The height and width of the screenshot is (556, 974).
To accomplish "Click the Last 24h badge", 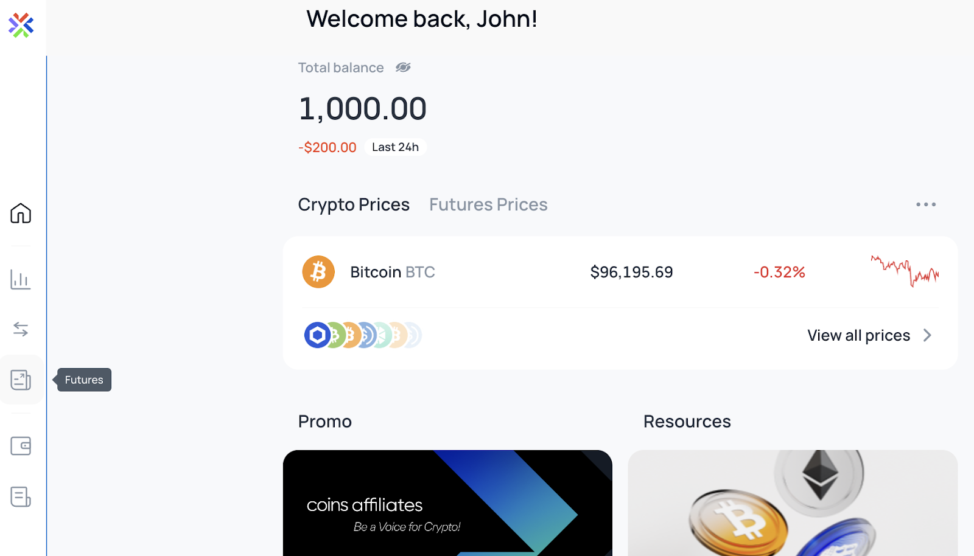I will (395, 147).
